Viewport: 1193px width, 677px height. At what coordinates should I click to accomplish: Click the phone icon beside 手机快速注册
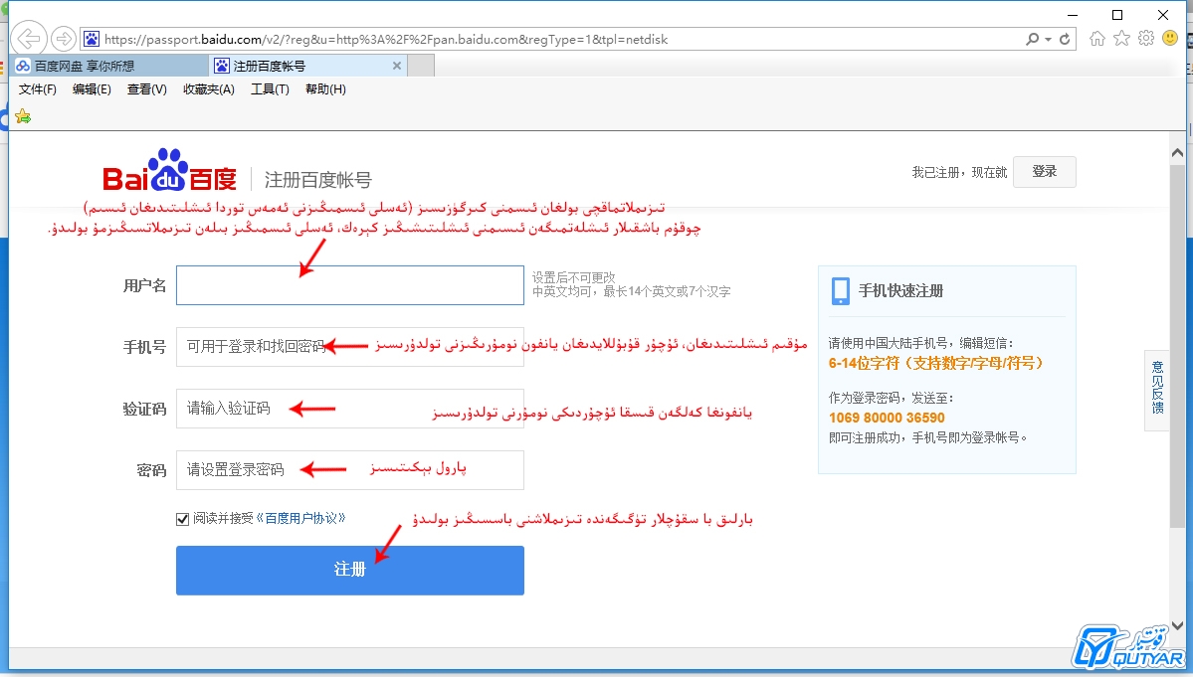point(840,291)
